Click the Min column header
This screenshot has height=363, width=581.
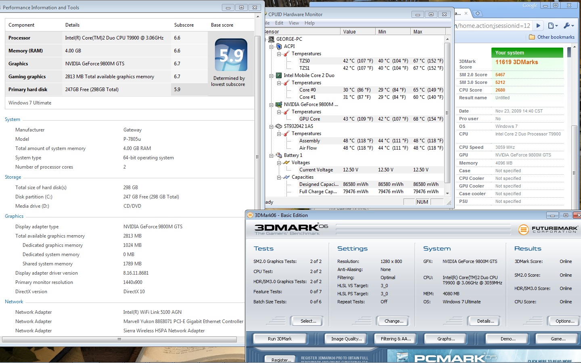393,31
